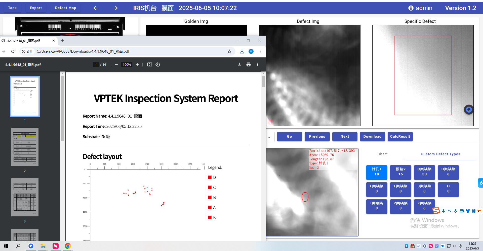Open the Sogou toolbox grid icon
This screenshot has height=251, width=483.
[x=474, y=211]
